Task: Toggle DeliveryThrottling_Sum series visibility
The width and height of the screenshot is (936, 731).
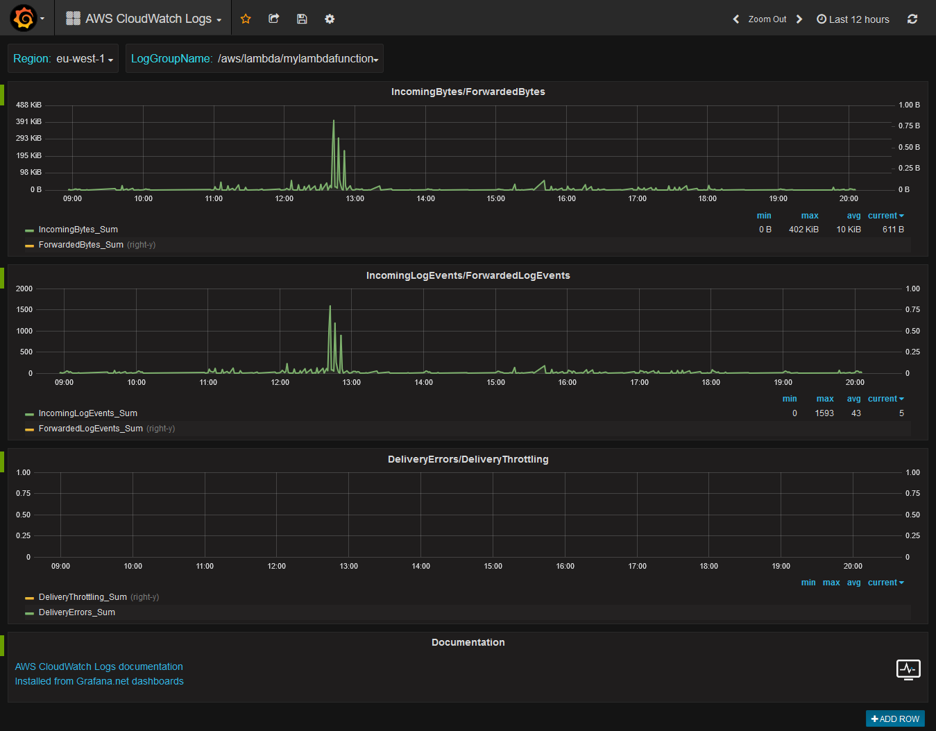Action: [x=83, y=597]
